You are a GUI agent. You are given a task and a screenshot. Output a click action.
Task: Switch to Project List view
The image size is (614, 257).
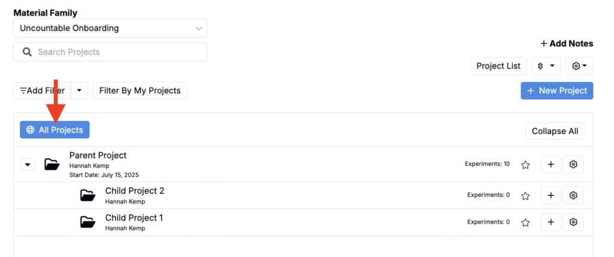click(x=498, y=66)
